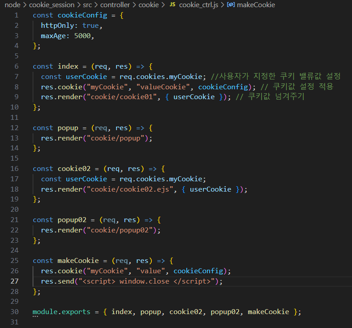Click 'cookie02' function name on line 16
Image resolution: width=352 pixels, height=328 pixels.
[74, 169]
